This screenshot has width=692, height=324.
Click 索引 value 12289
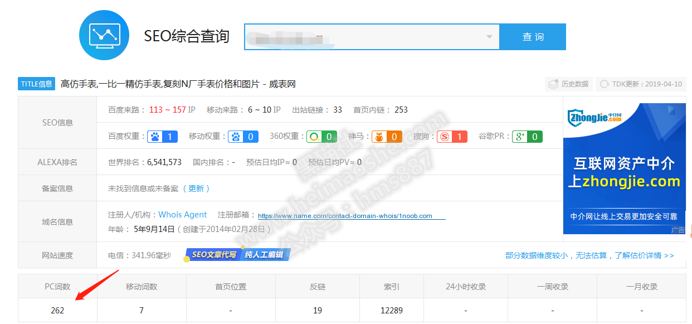[391, 310]
